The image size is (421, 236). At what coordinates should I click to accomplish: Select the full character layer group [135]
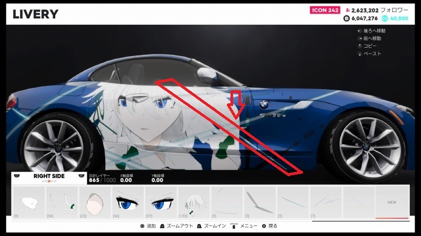click(x=194, y=202)
